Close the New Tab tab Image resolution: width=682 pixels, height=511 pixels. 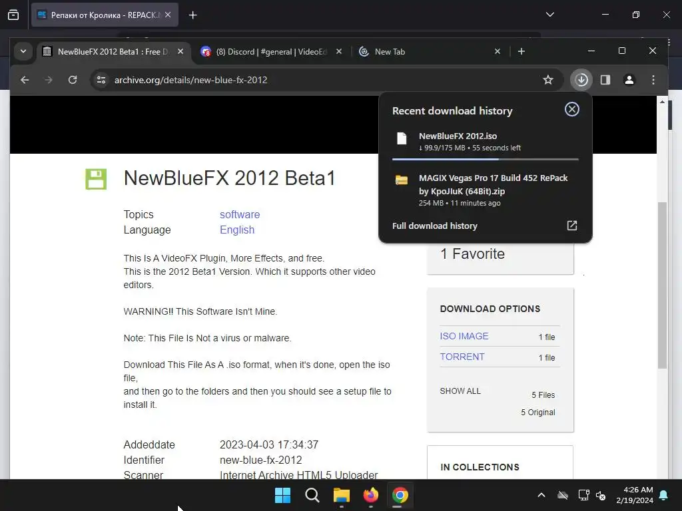click(498, 51)
